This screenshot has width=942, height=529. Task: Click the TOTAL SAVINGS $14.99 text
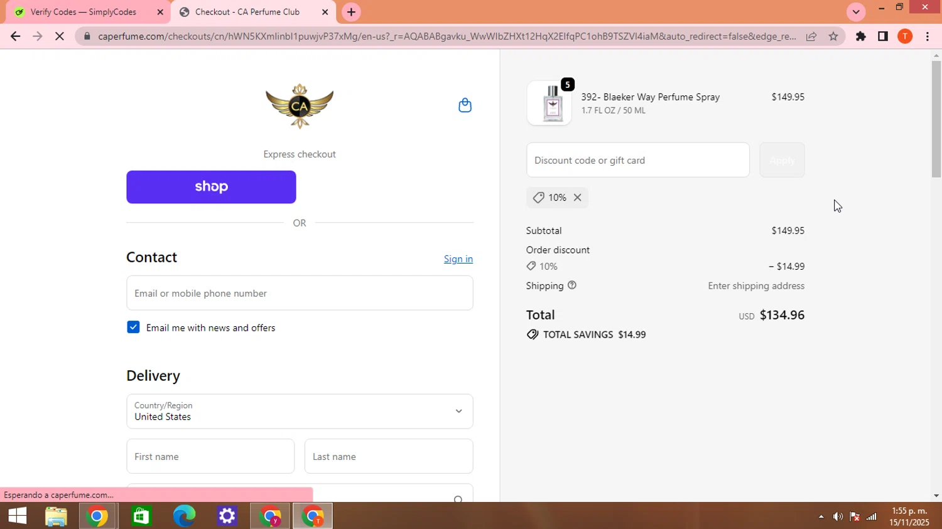pos(594,334)
